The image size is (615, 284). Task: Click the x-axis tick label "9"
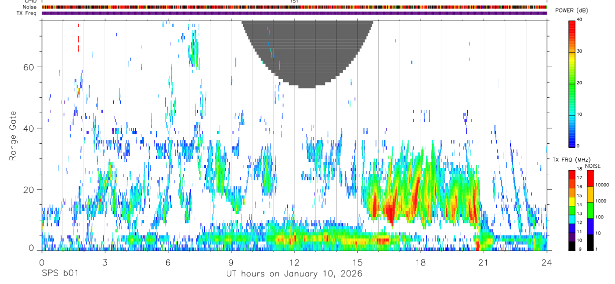click(x=231, y=262)
